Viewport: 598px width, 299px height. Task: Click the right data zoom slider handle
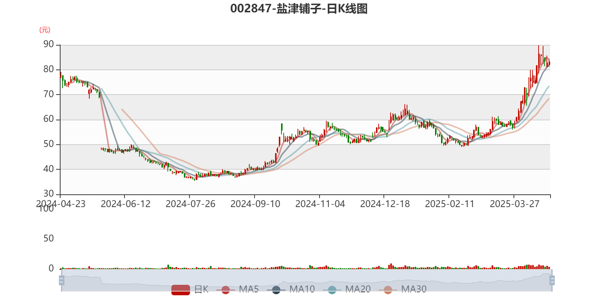click(x=552, y=280)
